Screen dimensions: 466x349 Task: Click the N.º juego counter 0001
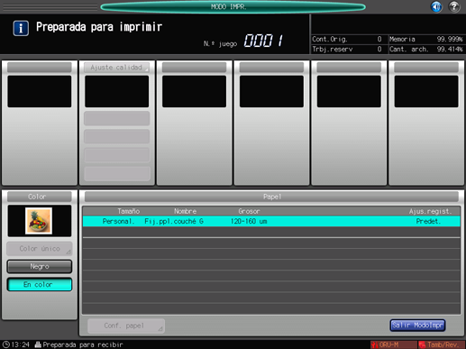click(x=263, y=41)
